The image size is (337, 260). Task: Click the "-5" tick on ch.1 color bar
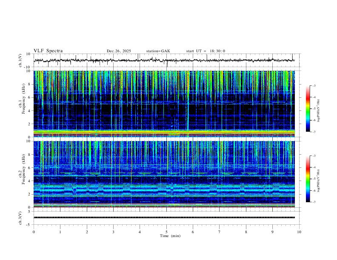[314, 109]
